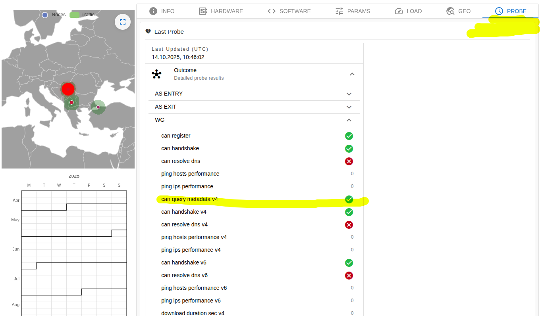Toggle the Nodes legend item on map
Screen dimensions: 542x316
(53, 15)
